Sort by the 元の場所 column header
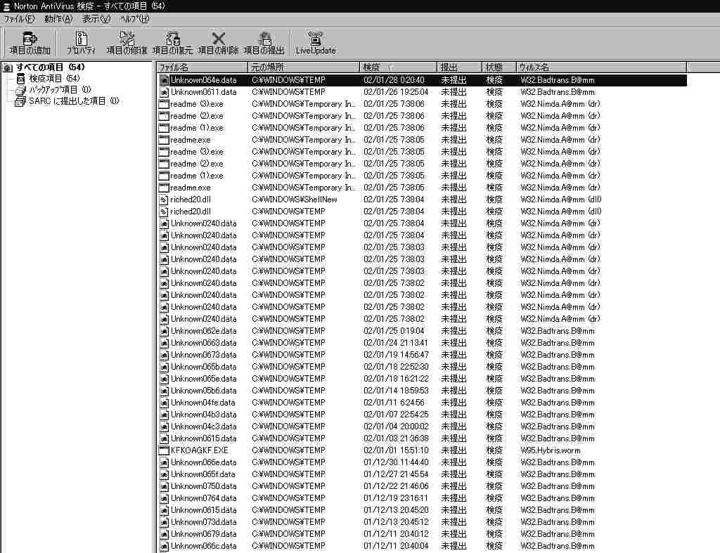720x553 pixels. (304, 67)
